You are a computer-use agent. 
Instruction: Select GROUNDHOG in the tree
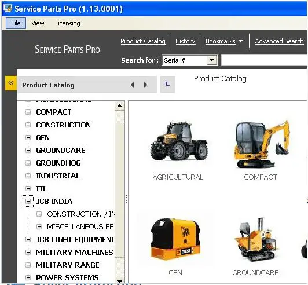coord(58,163)
